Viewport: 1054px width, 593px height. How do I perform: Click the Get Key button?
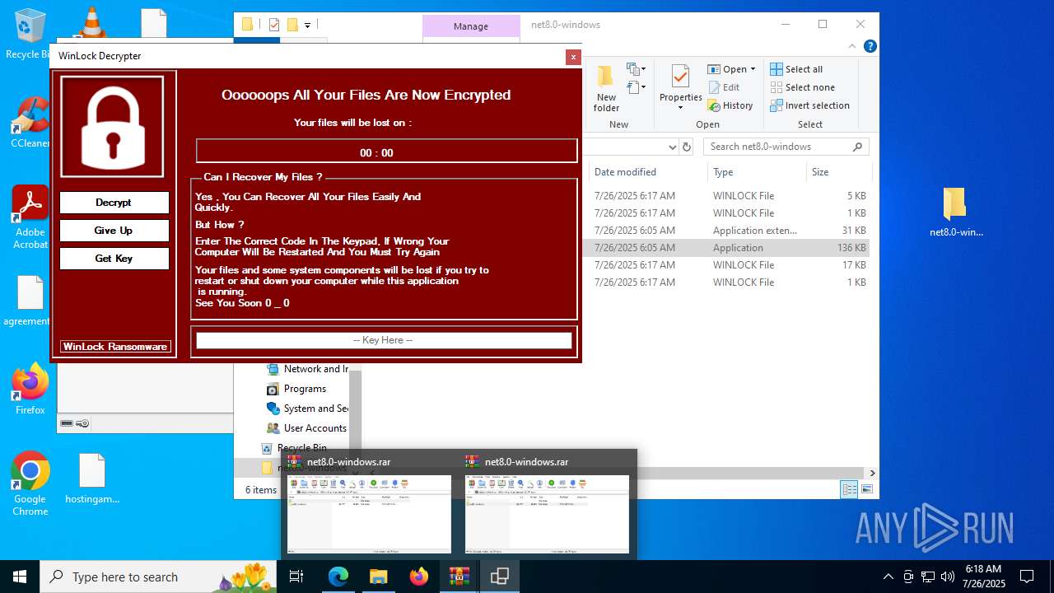coord(114,259)
